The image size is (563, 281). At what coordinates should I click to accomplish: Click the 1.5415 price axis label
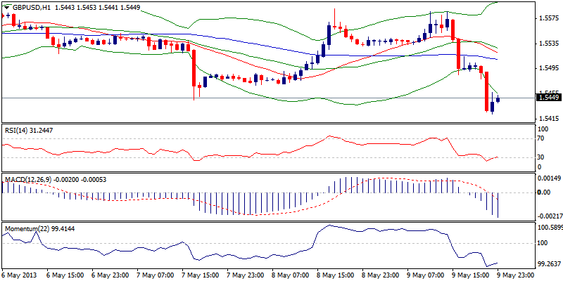point(548,119)
